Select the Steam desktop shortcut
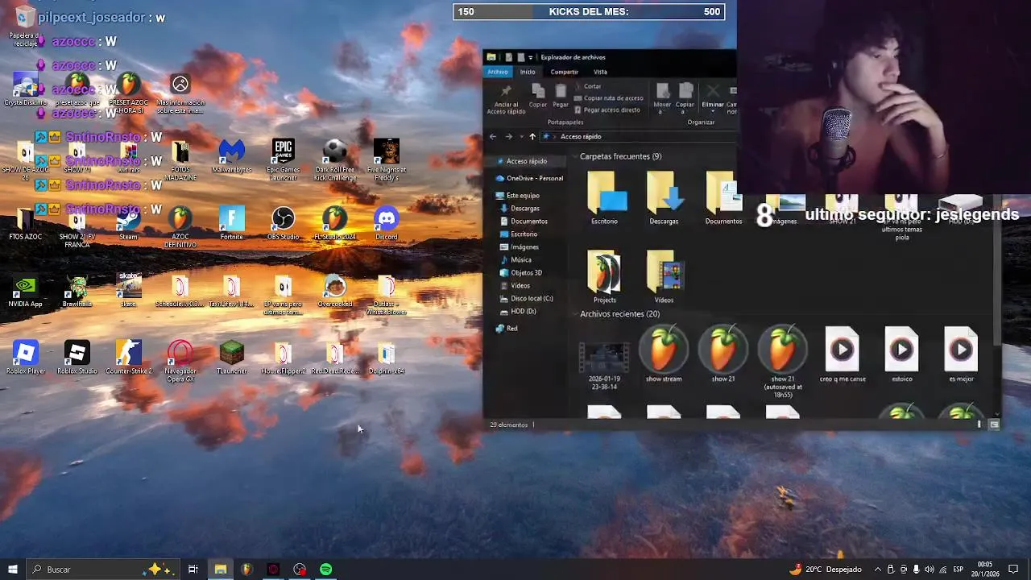Screen dimensions: 1031x580 pos(128,223)
